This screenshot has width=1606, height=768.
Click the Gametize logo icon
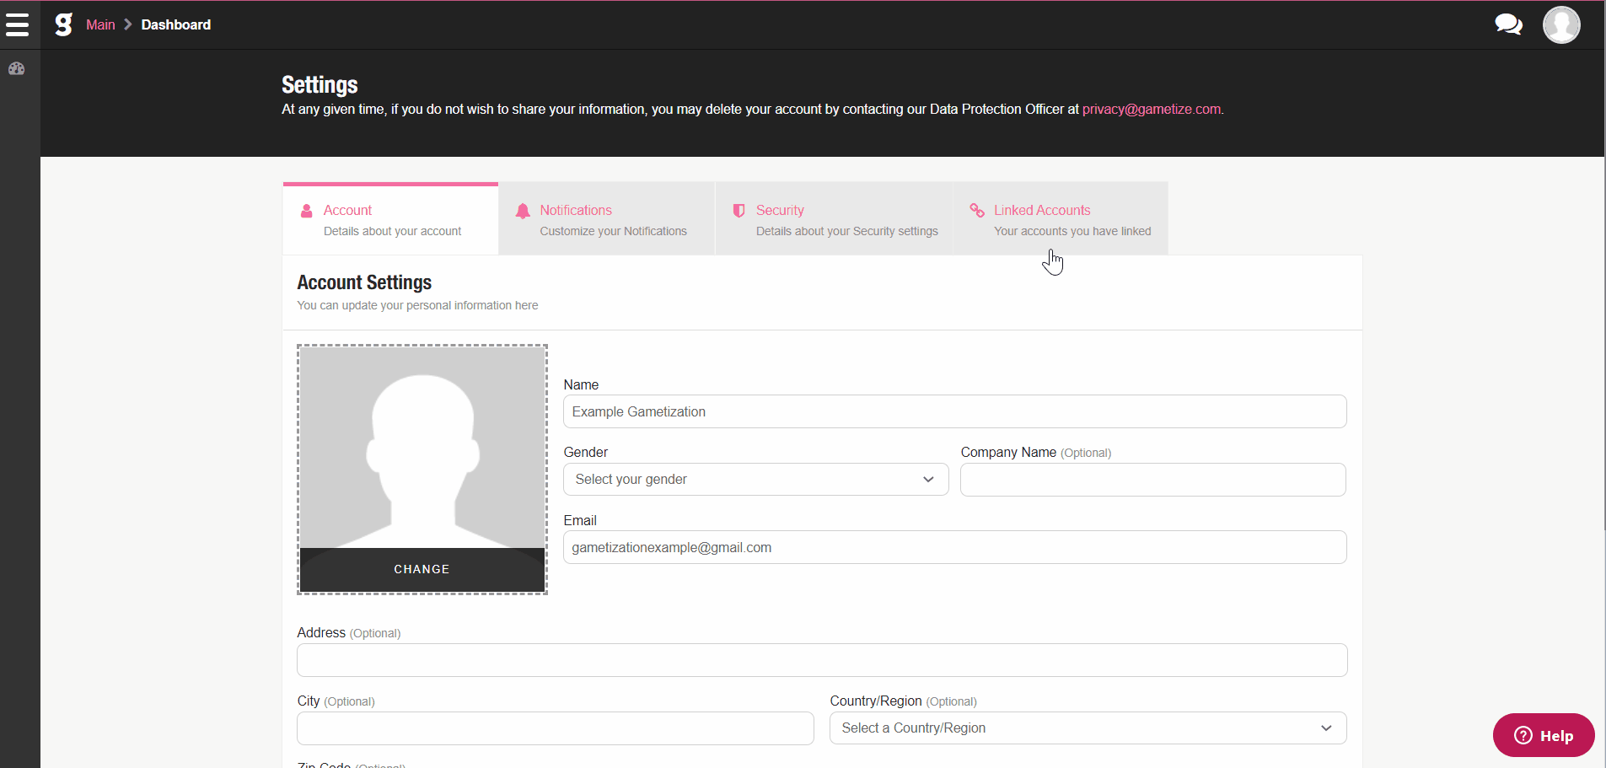(63, 24)
